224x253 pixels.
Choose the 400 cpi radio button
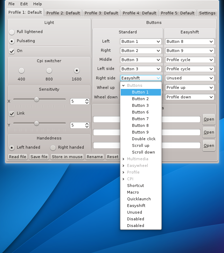[21, 71]
